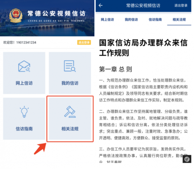This screenshot has height=169, width=194.
Task: Select the light bulb guide icon
Action: click(24, 112)
